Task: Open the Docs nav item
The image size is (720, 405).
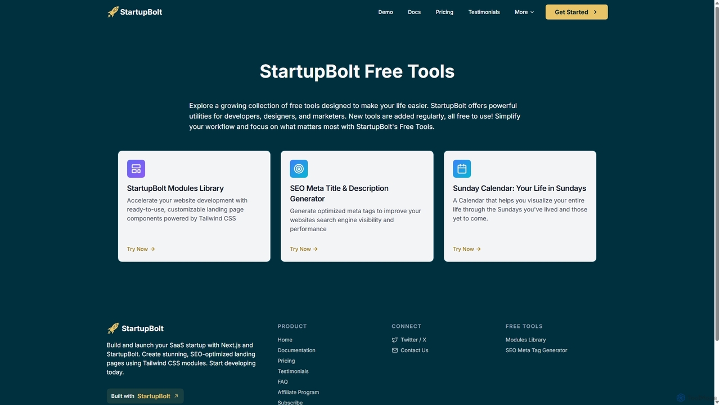Action: (x=414, y=12)
